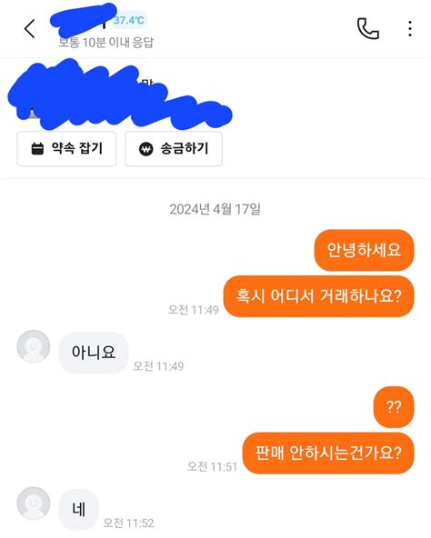Click the 2024년 4월 17일 date label
431x538 pixels.
[215, 209]
